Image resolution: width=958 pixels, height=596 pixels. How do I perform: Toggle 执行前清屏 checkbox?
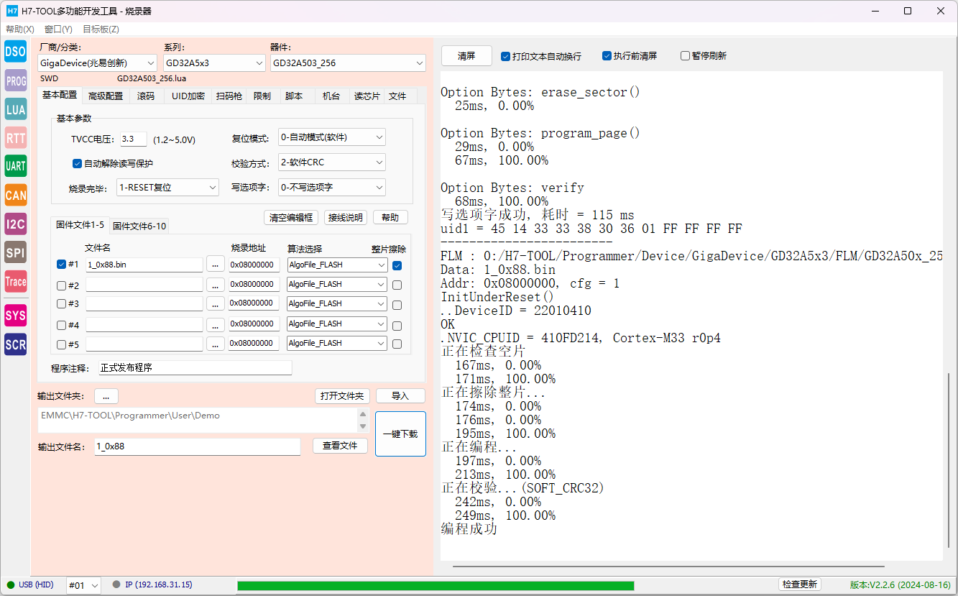coord(630,56)
